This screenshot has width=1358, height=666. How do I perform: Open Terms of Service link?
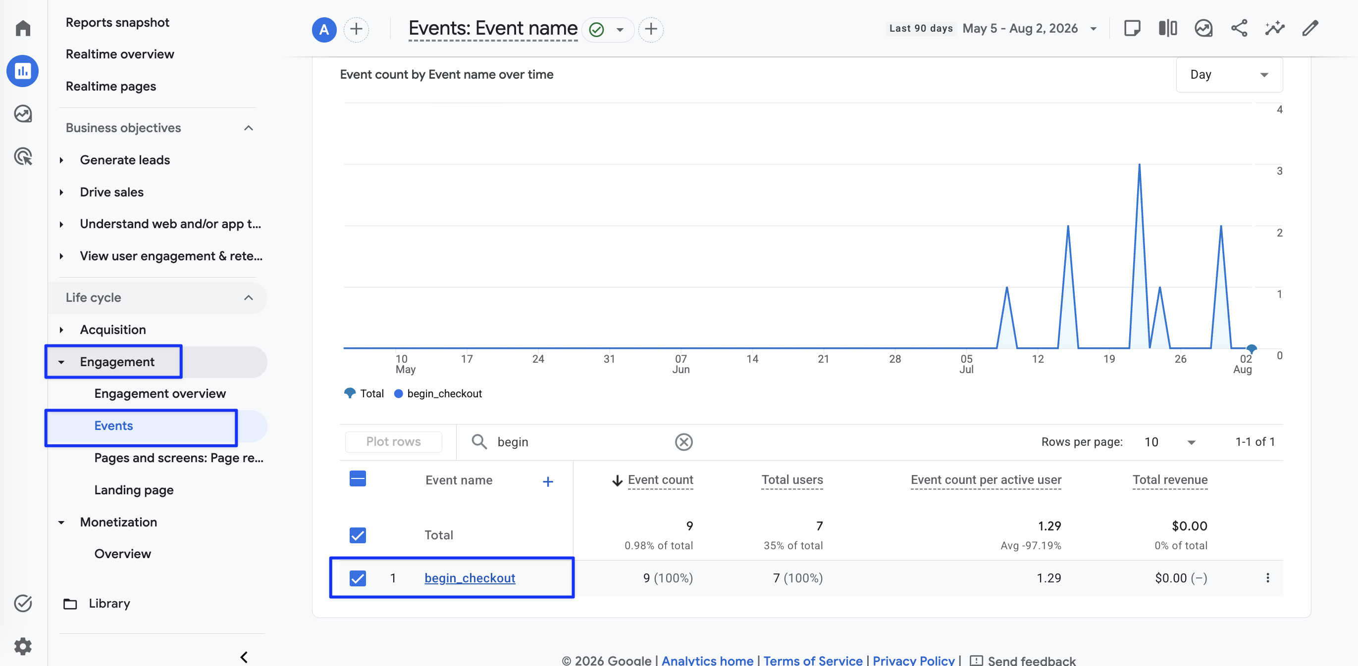(813, 660)
